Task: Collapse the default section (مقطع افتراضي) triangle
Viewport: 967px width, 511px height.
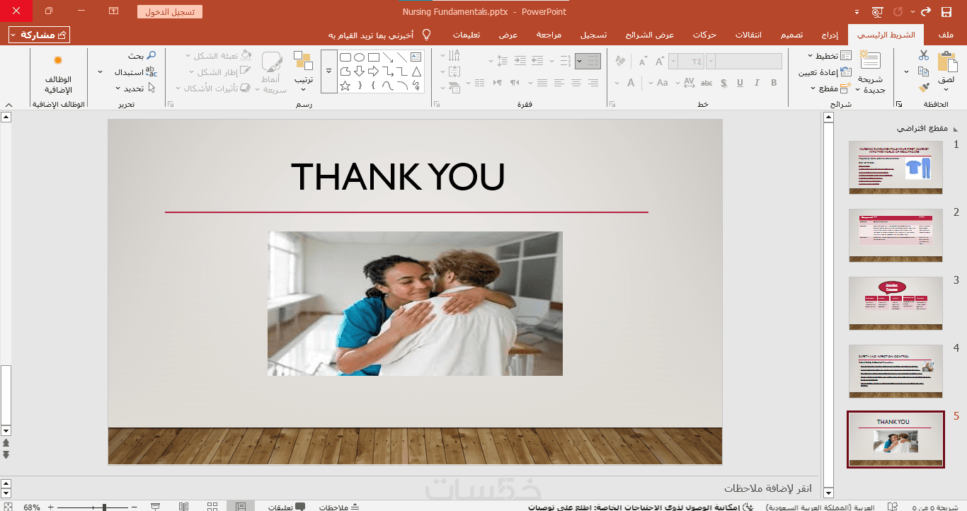Action: 956,129
